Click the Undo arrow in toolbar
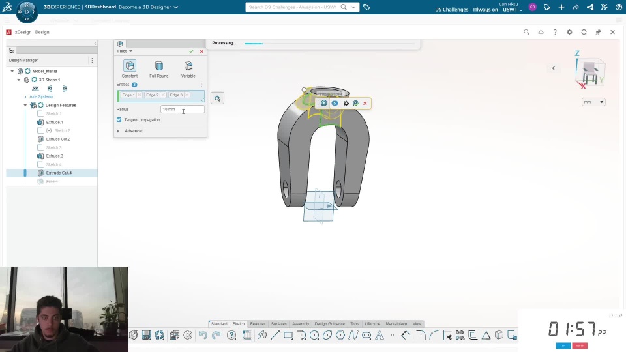This screenshot has height=352, width=626. pyautogui.click(x=203, y=335)
